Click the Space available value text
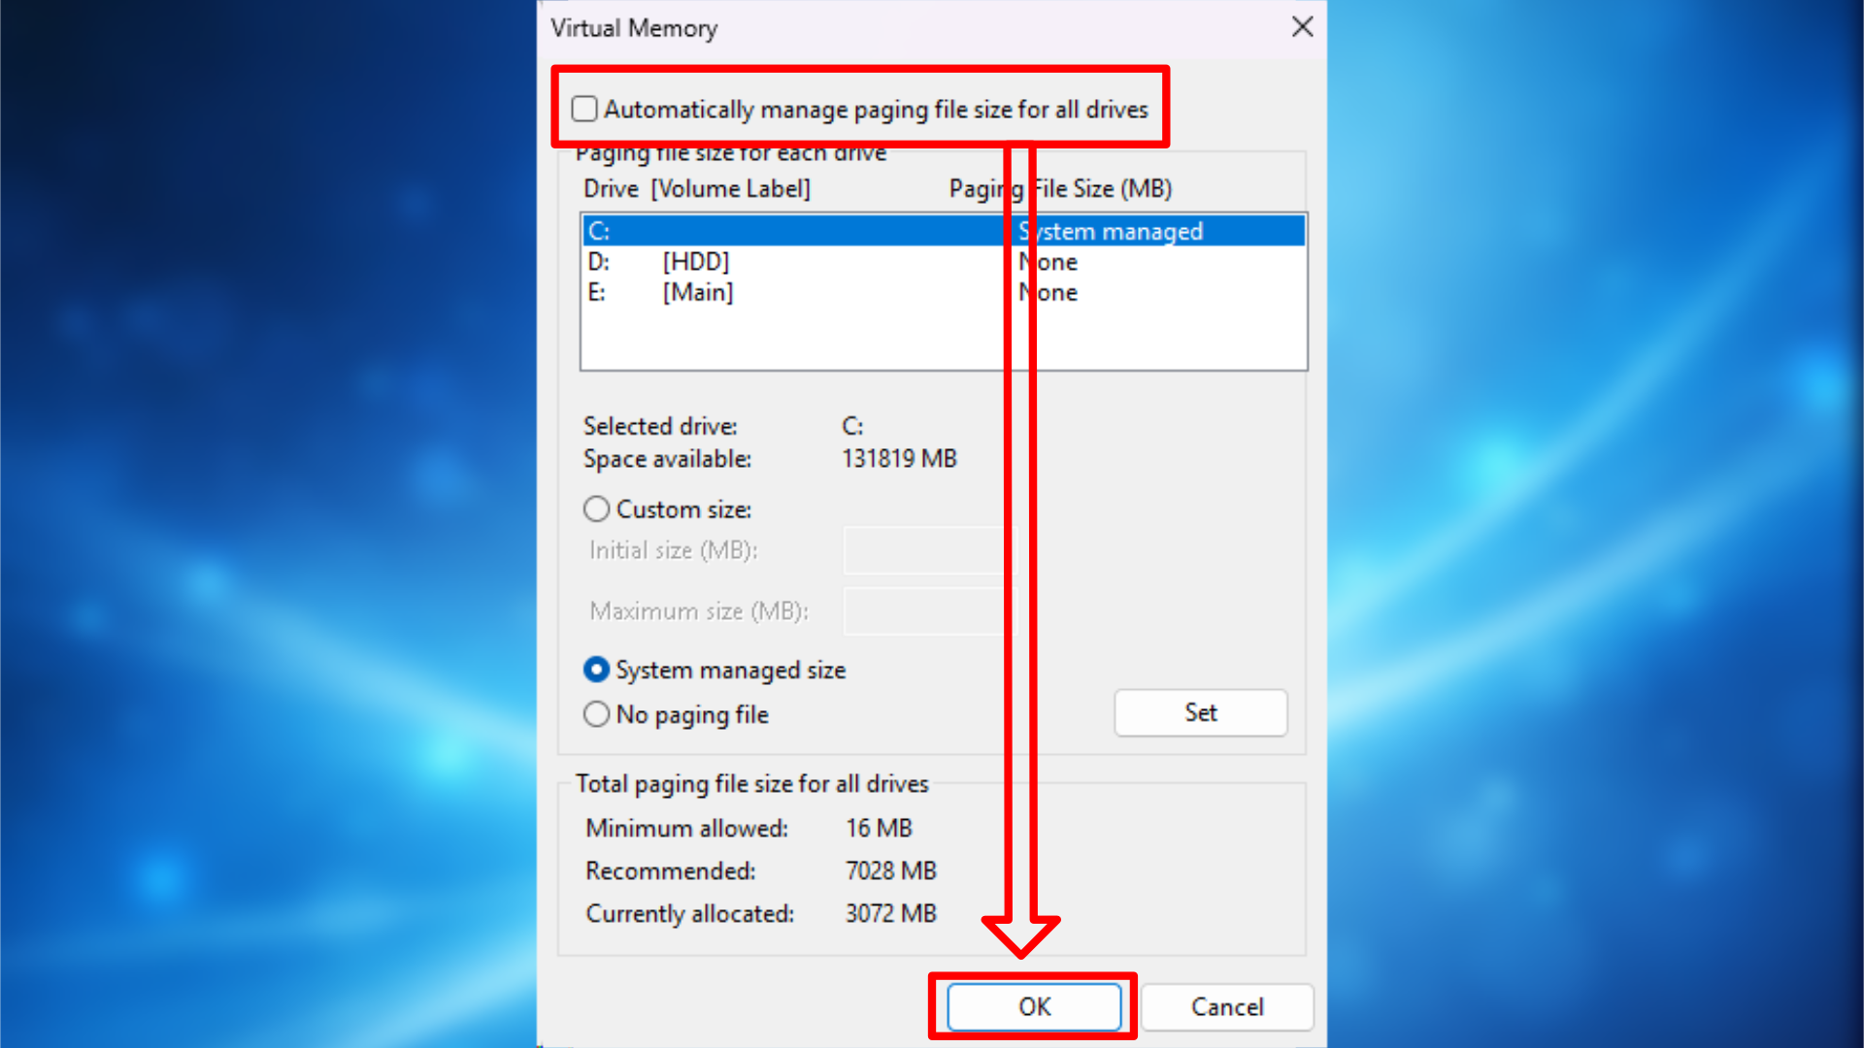The height and width of the screenshot is (1048, 1864). (x=899, y=458)
